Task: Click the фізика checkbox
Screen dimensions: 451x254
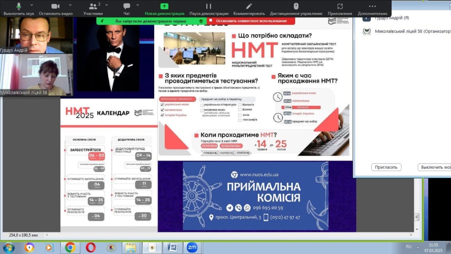Action: [x=240, y=110]
